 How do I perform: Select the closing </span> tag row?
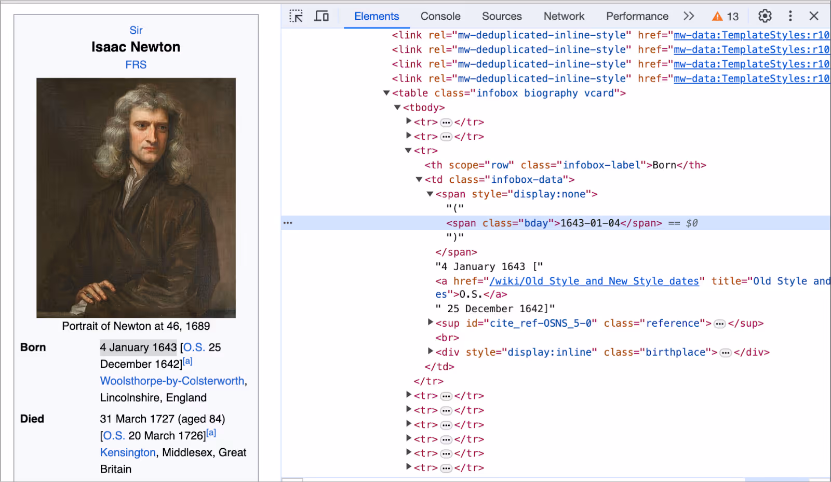tap(457, 252)
